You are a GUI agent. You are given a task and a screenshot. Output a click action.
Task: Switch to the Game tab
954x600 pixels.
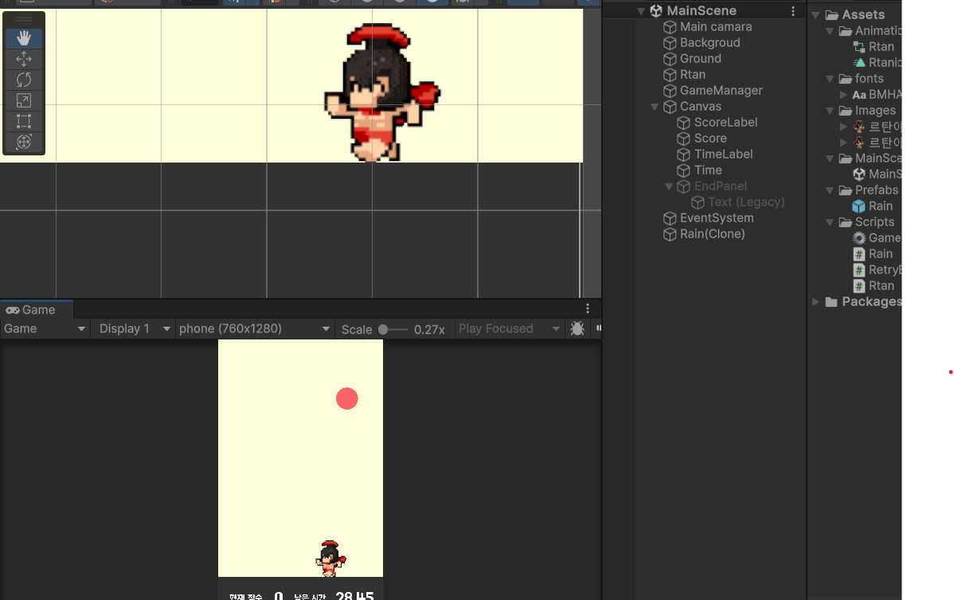click(37, 310)
